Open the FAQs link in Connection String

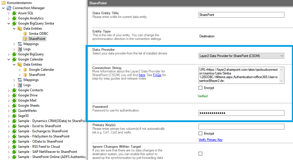pyautogui.click(x=157, y=75)
